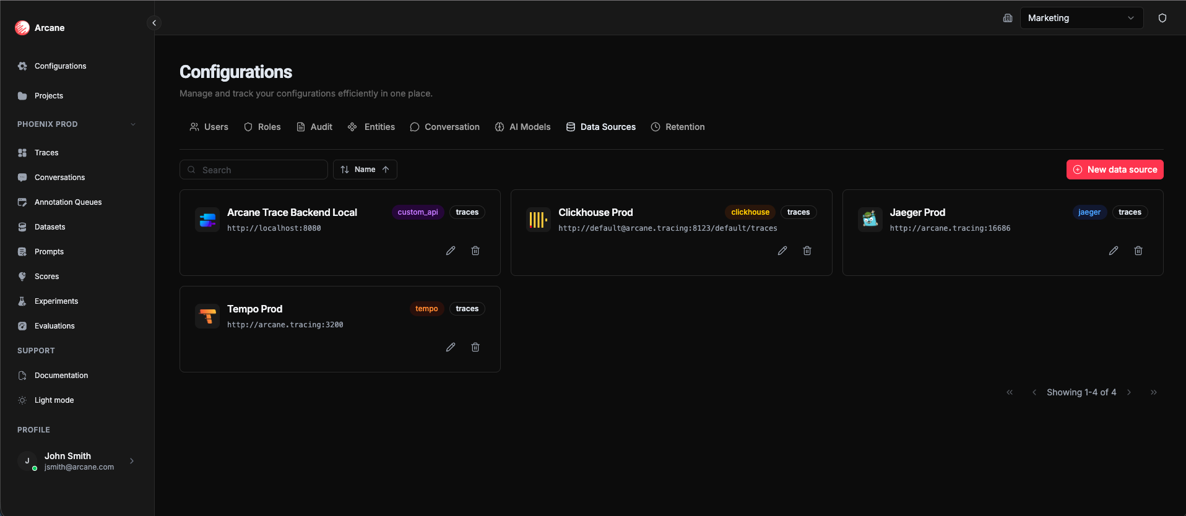Viewport: 1186px width, 516px height.
Task: Open the Scores page
Action: [x=46, y=277]
